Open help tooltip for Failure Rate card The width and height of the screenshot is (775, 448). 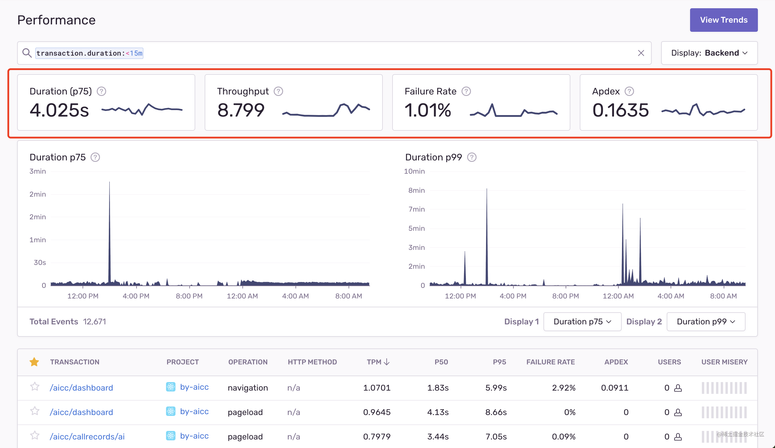coord(466,91)
